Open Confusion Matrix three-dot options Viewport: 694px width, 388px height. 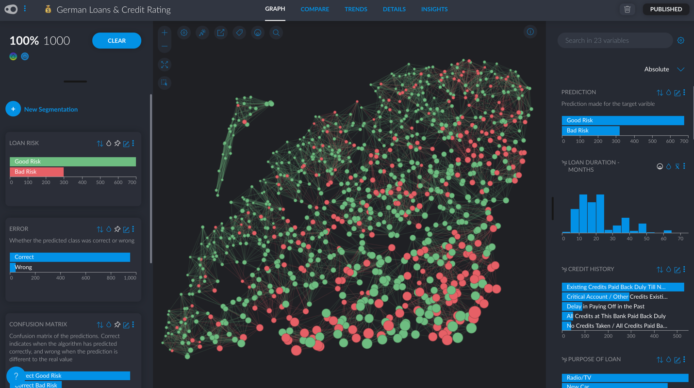click(x=133, y=325)
